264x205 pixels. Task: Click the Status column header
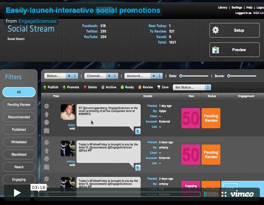(212, 96)
